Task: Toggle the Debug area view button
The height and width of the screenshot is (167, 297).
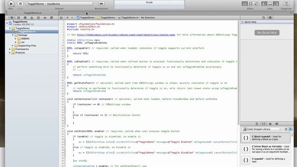Action: point(270,4)
